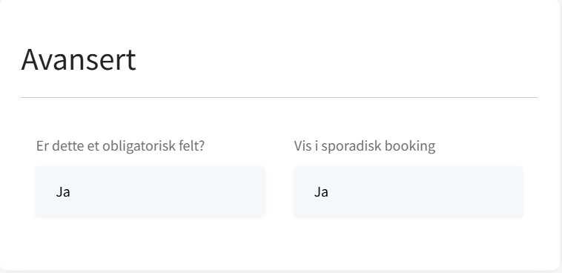Select the 'Ja' value in sporadisk booking field

[321, 192]
